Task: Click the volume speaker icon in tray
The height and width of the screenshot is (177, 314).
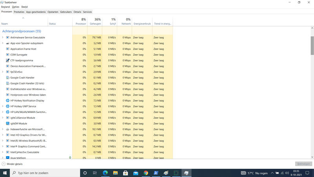Action: click(x=287, y=173)
